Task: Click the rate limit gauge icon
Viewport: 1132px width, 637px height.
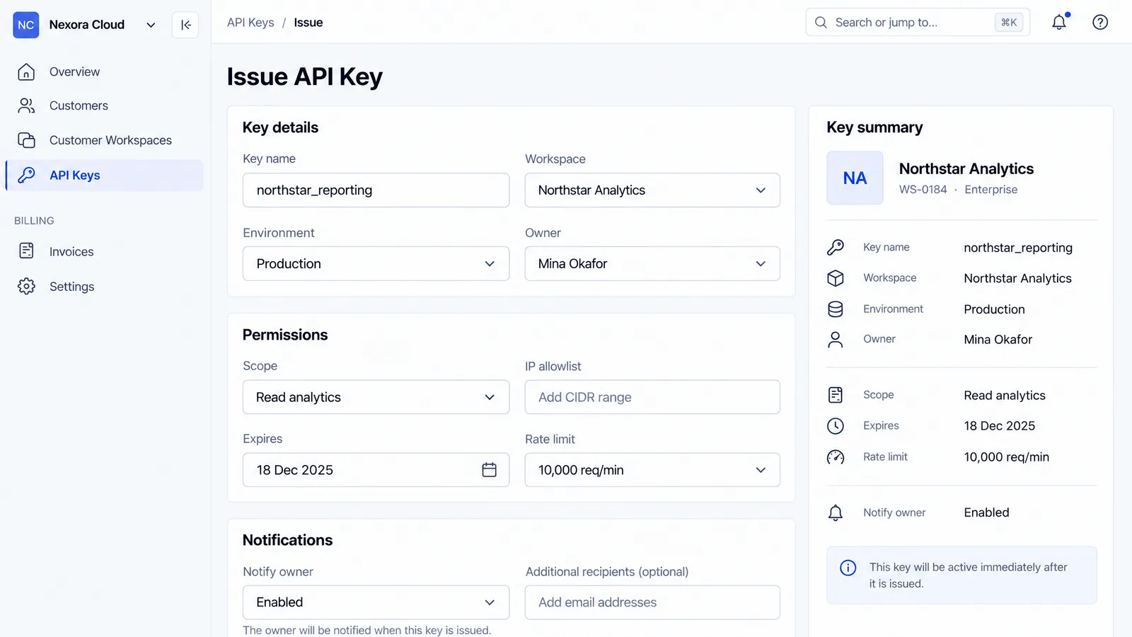Action: (x=836, y=457)
